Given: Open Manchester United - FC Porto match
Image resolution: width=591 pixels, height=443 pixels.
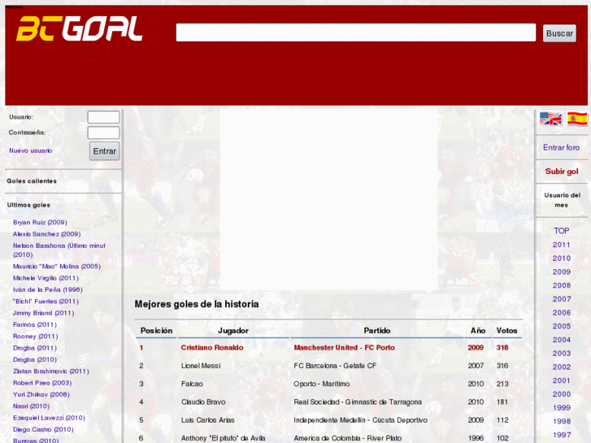Looking at the screenshot, I should coord(345,348).
